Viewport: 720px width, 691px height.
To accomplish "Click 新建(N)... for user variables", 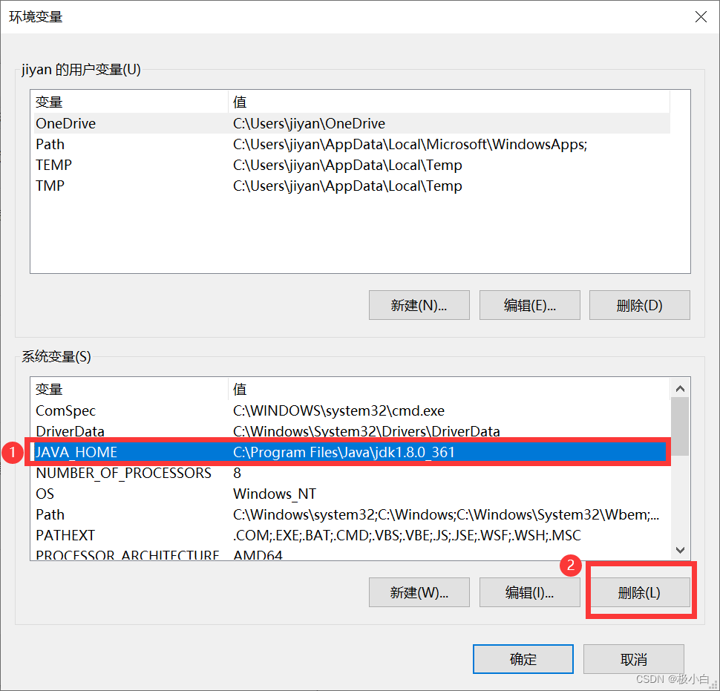I will [x=419, y=305].
